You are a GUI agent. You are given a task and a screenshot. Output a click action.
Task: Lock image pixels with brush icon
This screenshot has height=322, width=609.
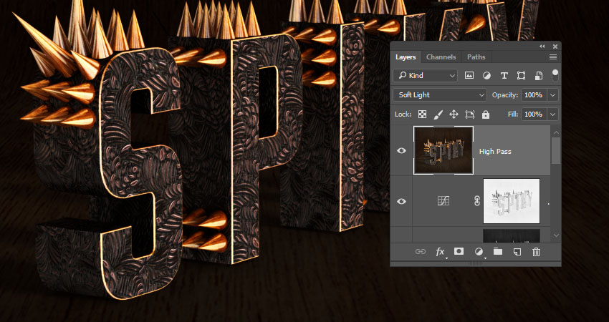pos(438,114)
